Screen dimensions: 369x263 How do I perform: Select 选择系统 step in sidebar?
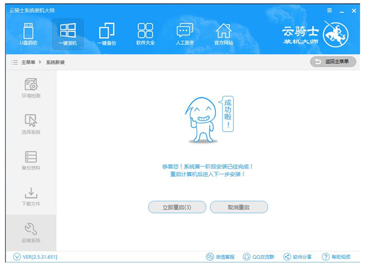tap(31, 124)
